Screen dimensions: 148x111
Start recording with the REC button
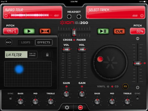pos(80,108)
